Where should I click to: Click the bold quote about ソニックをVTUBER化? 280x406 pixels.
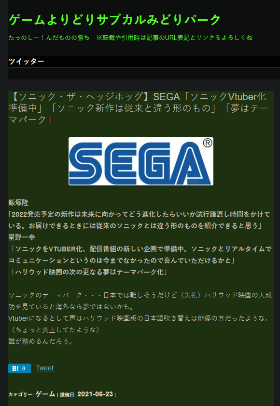pos(140,254)
